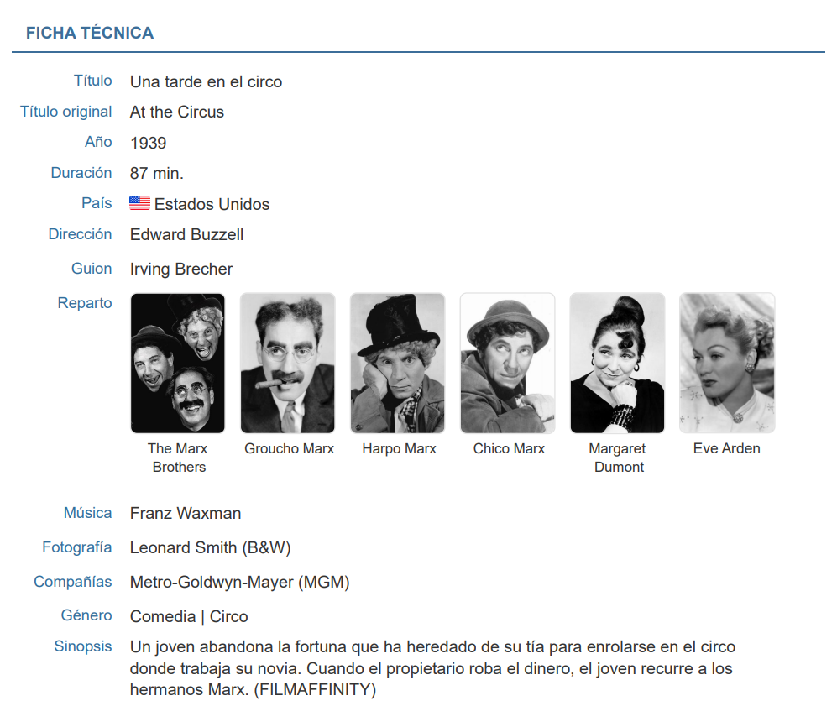Click the País label
Viewport: 837px width, 722px height.
tap(97, 203)
